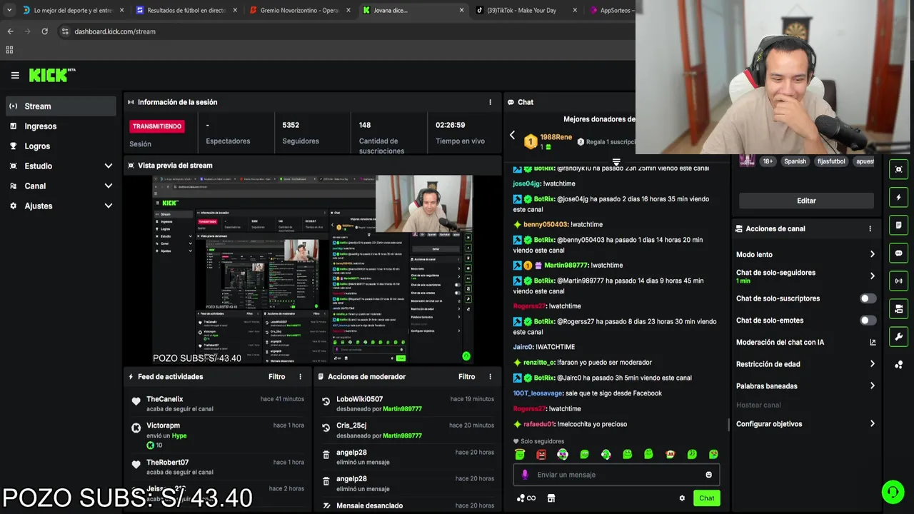
Task: Click the wrench icon in right sidebar
Action: tap(898, 336)
